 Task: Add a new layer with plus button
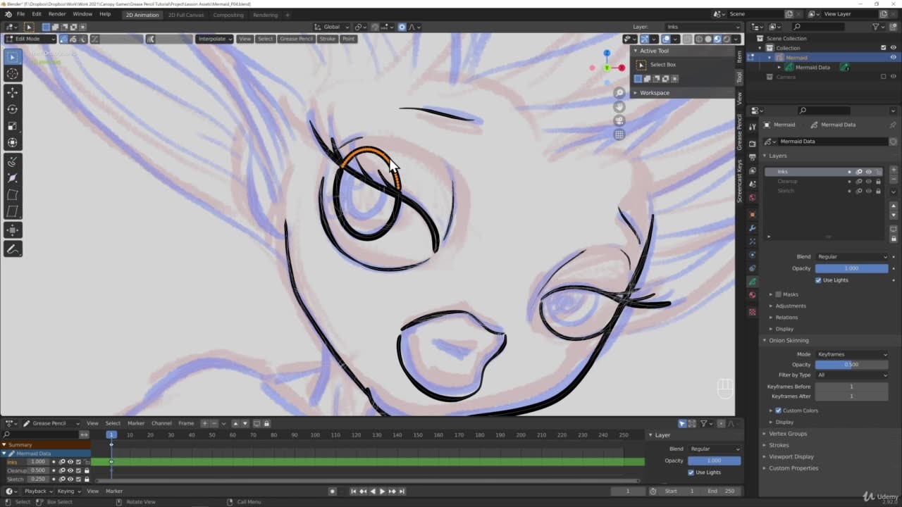894,170
